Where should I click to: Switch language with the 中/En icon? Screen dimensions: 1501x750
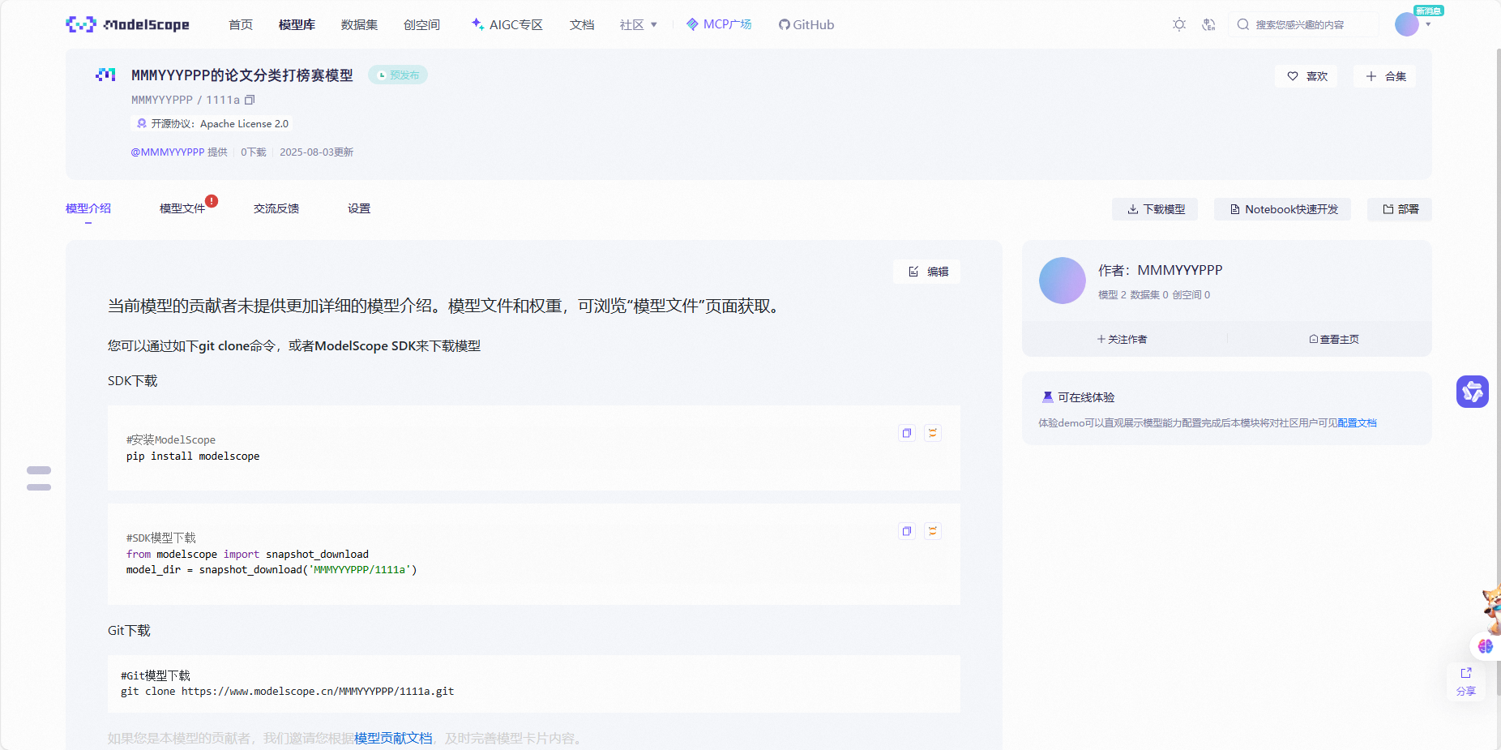1208,24
